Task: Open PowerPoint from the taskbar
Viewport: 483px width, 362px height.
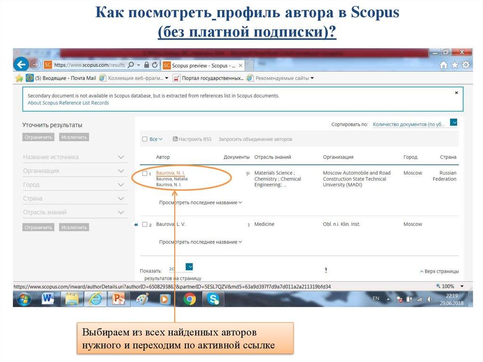Action: pyautogui.click(x=118, y=299)
